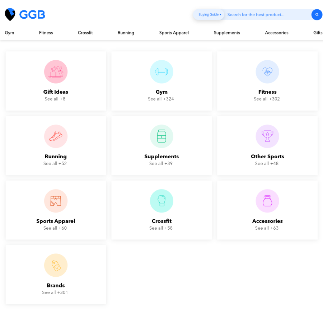The width and height of the screenshot is (323, 323).
Task: Go to Running in navigation bar
Action: (x=126, y=33)
